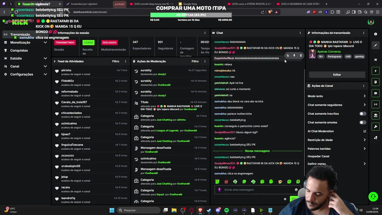The height and width of the screenshot is (215, 382).
Task: Open Restrição de idade options arrow
Action: tap(364, 140)
